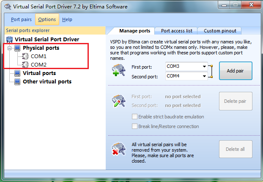This screenshot has height=182, width=263.
Task: Click the Physical ports computer icon
Action: pos(17,48)
